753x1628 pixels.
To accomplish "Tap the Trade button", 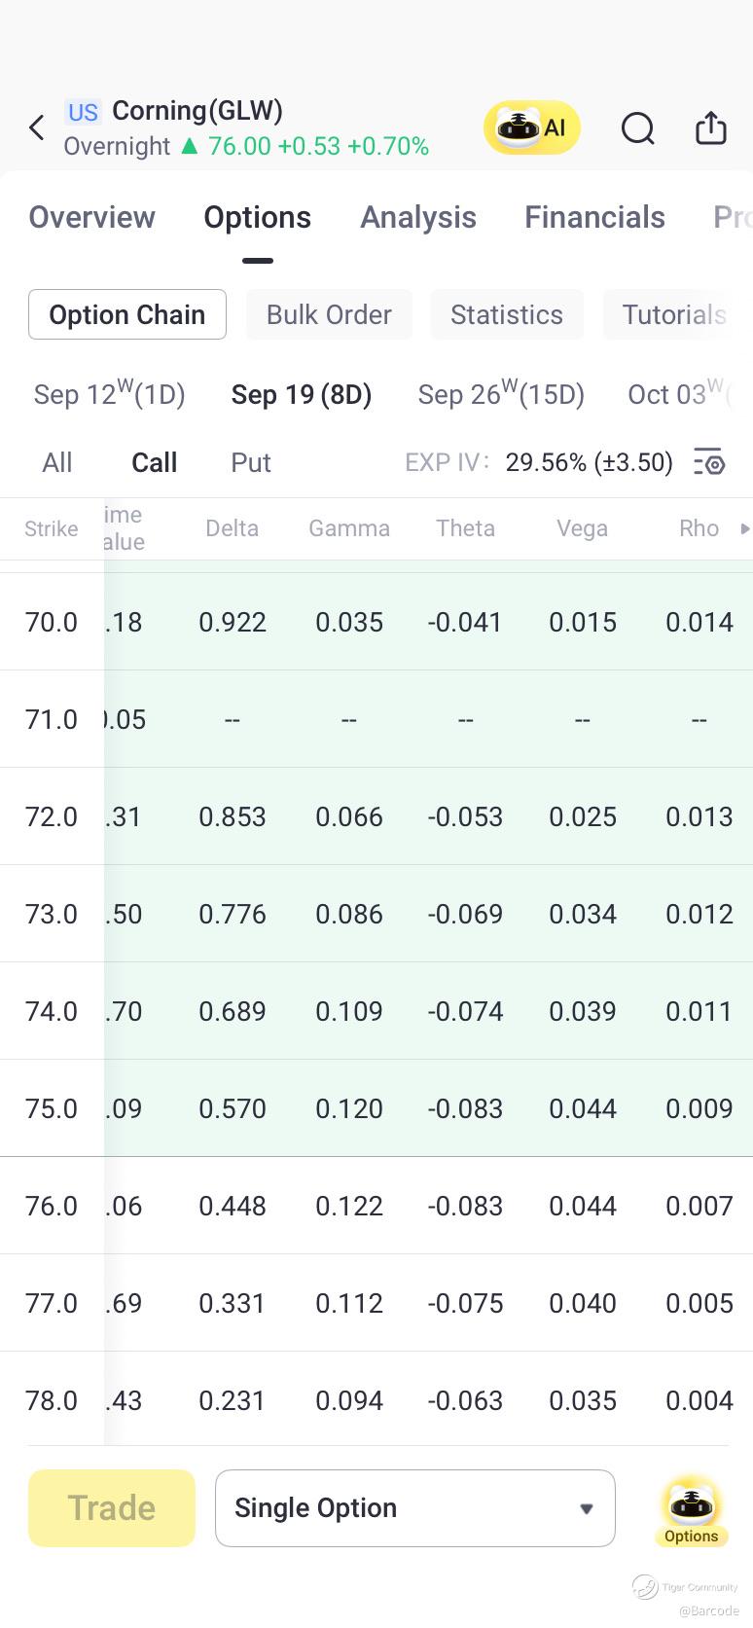I will pyautogui.click(x=112, y=1508).
